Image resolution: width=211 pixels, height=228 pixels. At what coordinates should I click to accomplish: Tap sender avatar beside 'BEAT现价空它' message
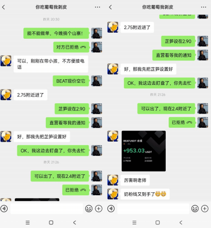pos(97,81)
